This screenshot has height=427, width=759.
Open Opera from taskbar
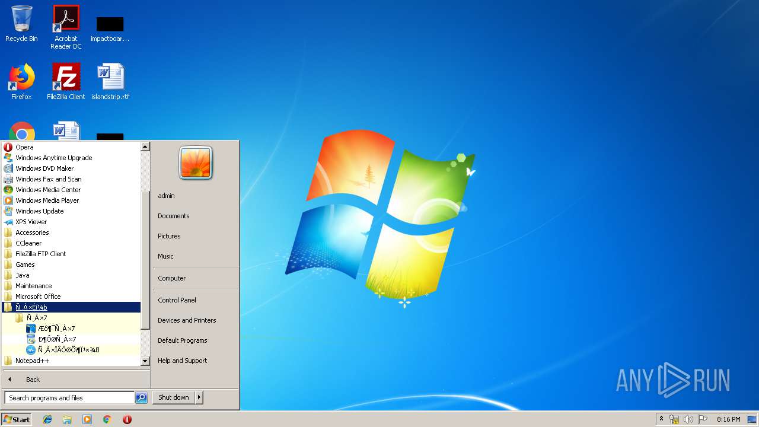pyautogui.click(x=127, y=419)
